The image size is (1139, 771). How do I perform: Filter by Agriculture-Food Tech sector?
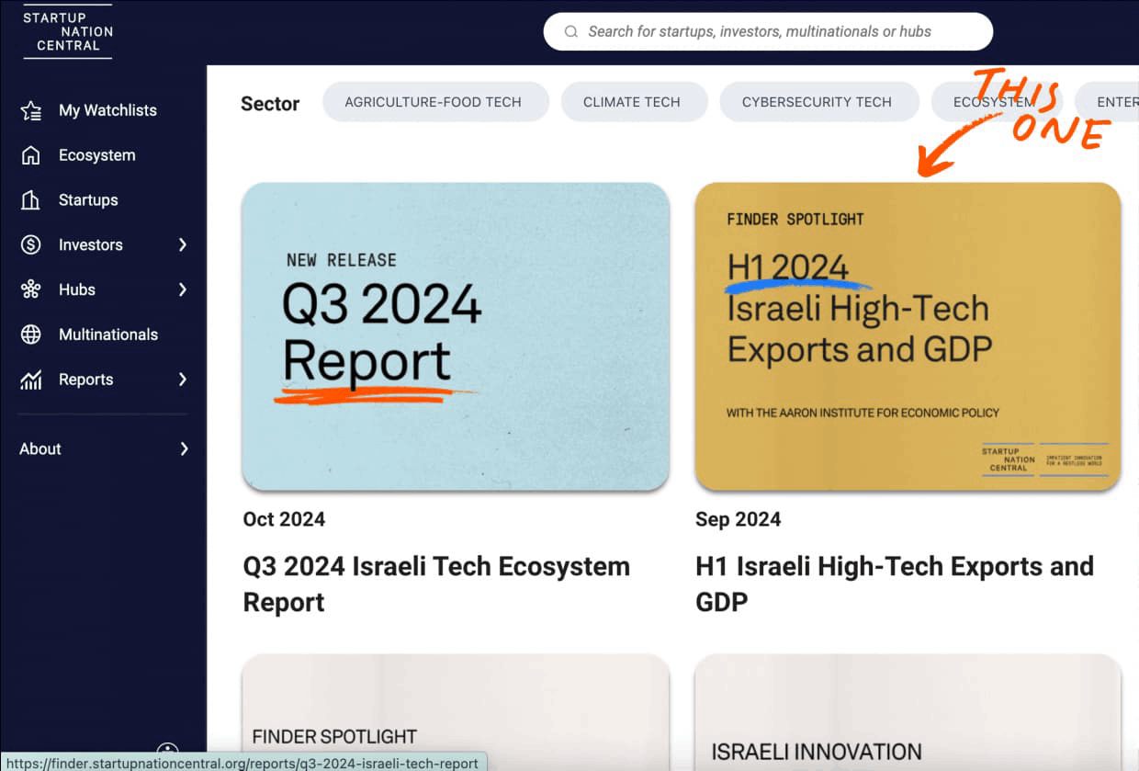(434, 102)
